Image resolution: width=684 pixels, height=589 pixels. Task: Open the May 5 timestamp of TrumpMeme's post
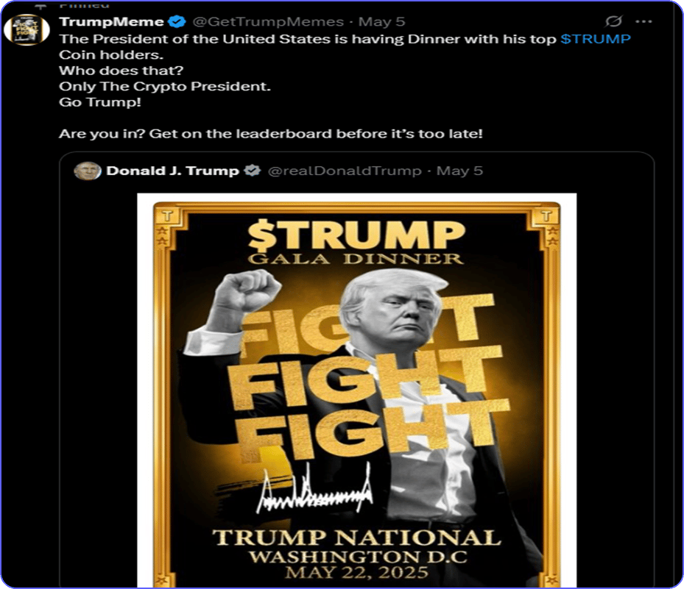381,22
